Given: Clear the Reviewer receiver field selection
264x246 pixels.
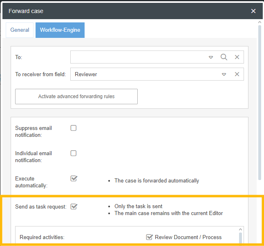Looking at the screenshot, I should pos(237,74).
